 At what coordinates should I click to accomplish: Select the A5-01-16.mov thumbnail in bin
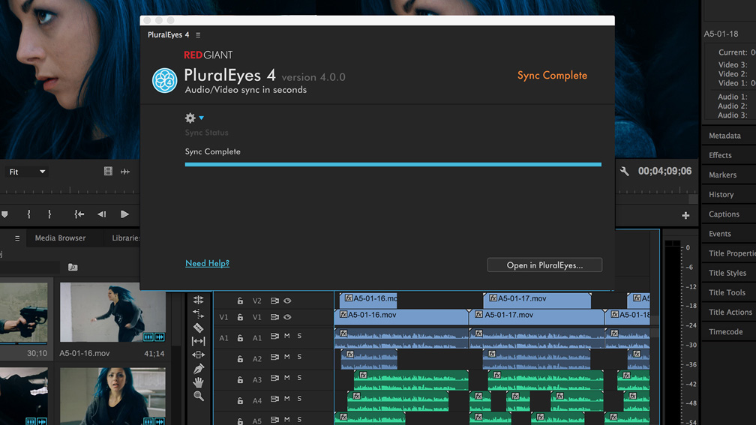112,313
